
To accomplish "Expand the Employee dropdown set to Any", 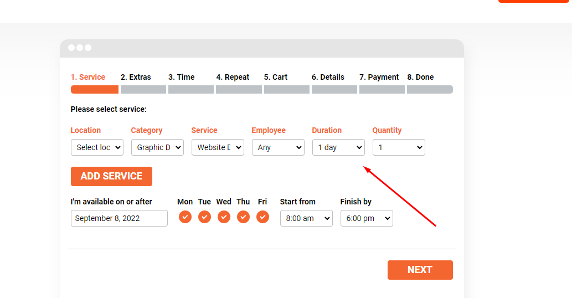I will pos(278,147).
